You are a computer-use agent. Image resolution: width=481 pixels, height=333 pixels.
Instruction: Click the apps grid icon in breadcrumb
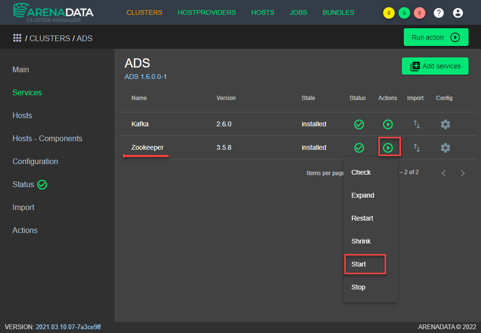[x=17, y=38]
